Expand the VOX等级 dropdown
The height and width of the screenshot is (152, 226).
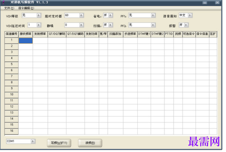pos(38,15)
